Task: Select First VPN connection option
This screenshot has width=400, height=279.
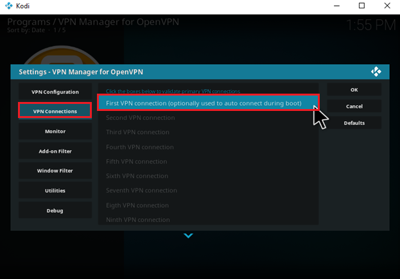Action: tap(208, 103)
